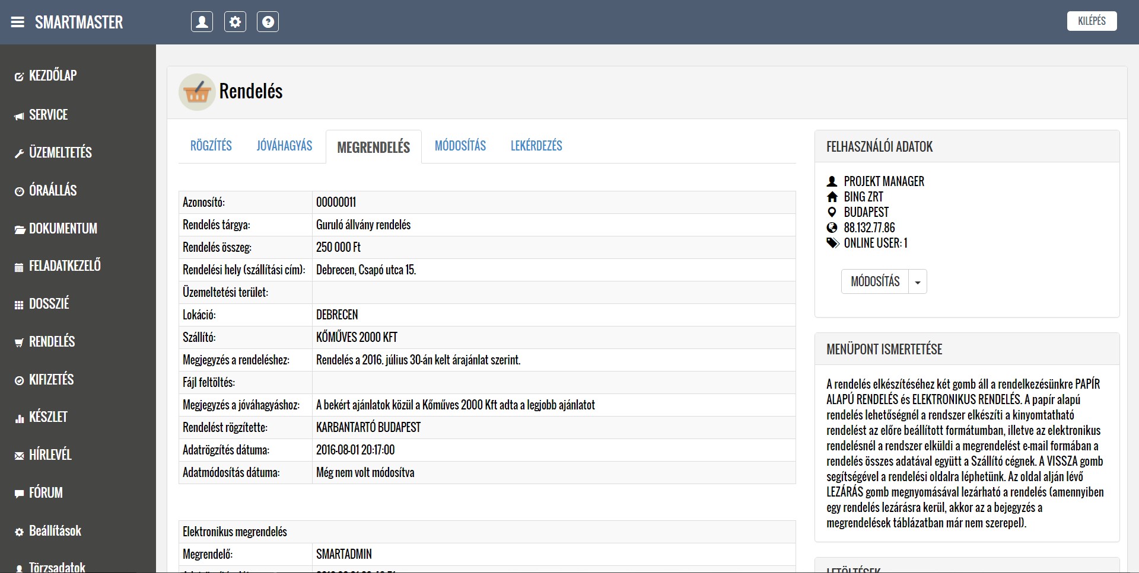Screen dimensions: 1139x573
Task: Open the Lekérdezés tab
Action: pyautogui.click(x=536, y=146)
